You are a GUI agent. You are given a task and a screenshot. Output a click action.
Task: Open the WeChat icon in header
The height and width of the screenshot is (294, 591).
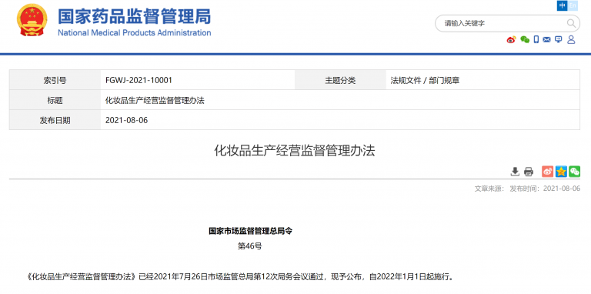pos(525,39)
